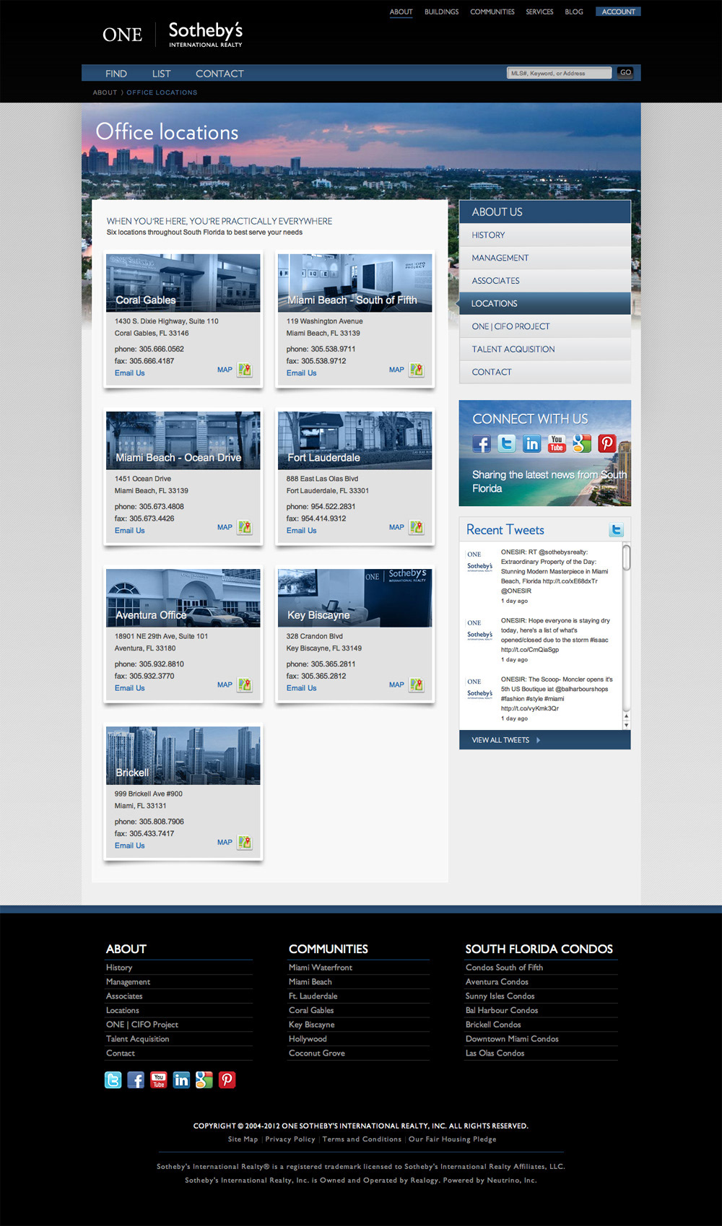
Task: Open MAP text link for Aventura Office
Action: pyautogui.click(x=225, y=684)
